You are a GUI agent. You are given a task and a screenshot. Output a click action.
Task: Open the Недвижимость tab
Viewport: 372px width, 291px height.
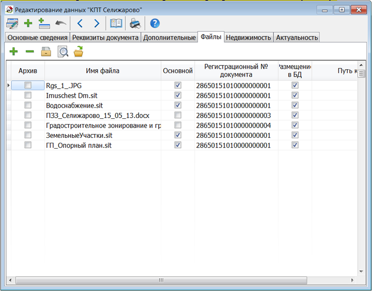(x=248, y=37)
